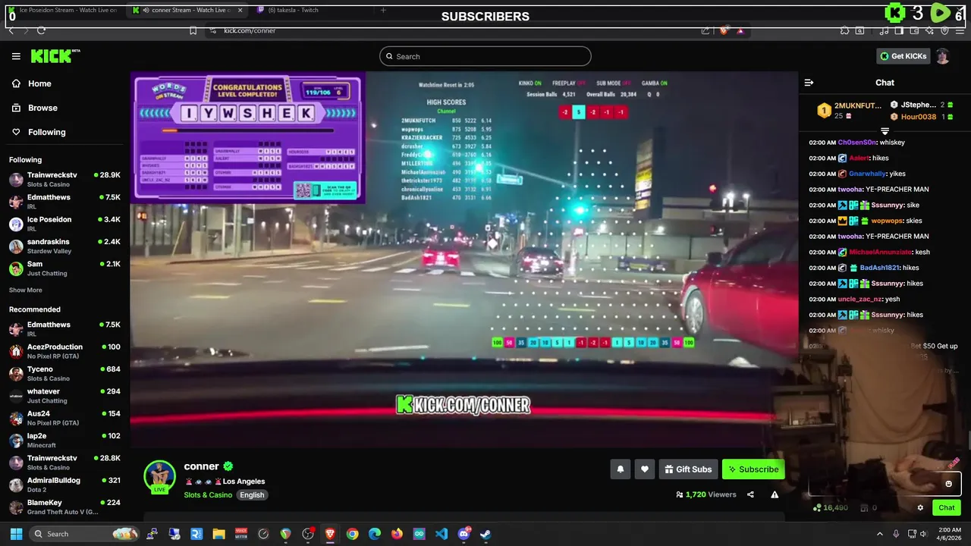Click the Slots & Casino category link
The width and height of the screenshot is (971, 546).
[208, 495]
